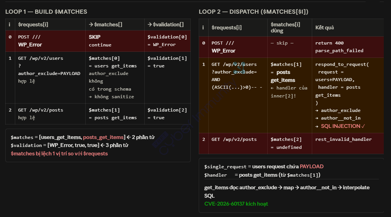Click the $matches[i] dùng column header
The height and width of the screenshot is (217, 391).
point(289,27)
